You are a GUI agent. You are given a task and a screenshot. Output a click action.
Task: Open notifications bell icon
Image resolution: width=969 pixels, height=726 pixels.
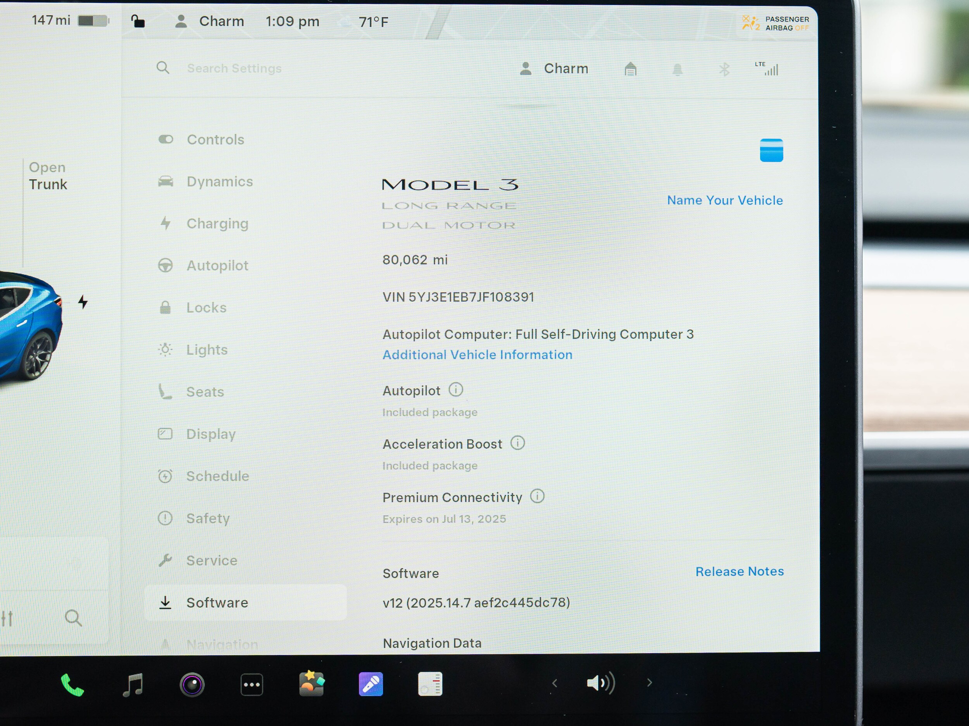tap(677, 69)
